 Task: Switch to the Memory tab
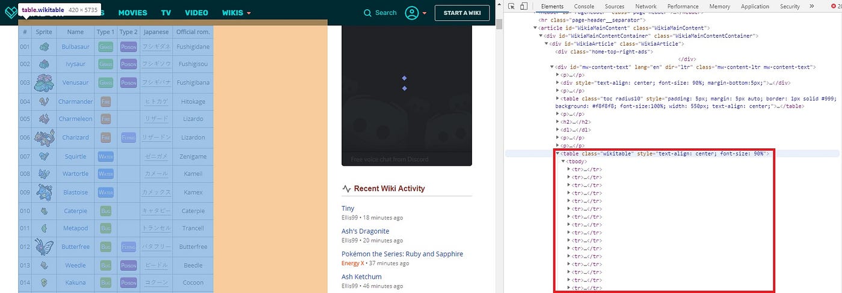pos(719,6)
